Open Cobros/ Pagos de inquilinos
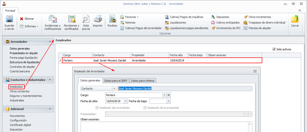The width and height of the screenshot is (307, 132). point(184,17)
